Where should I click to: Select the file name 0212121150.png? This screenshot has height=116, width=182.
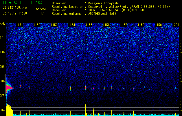coord(15,8)
